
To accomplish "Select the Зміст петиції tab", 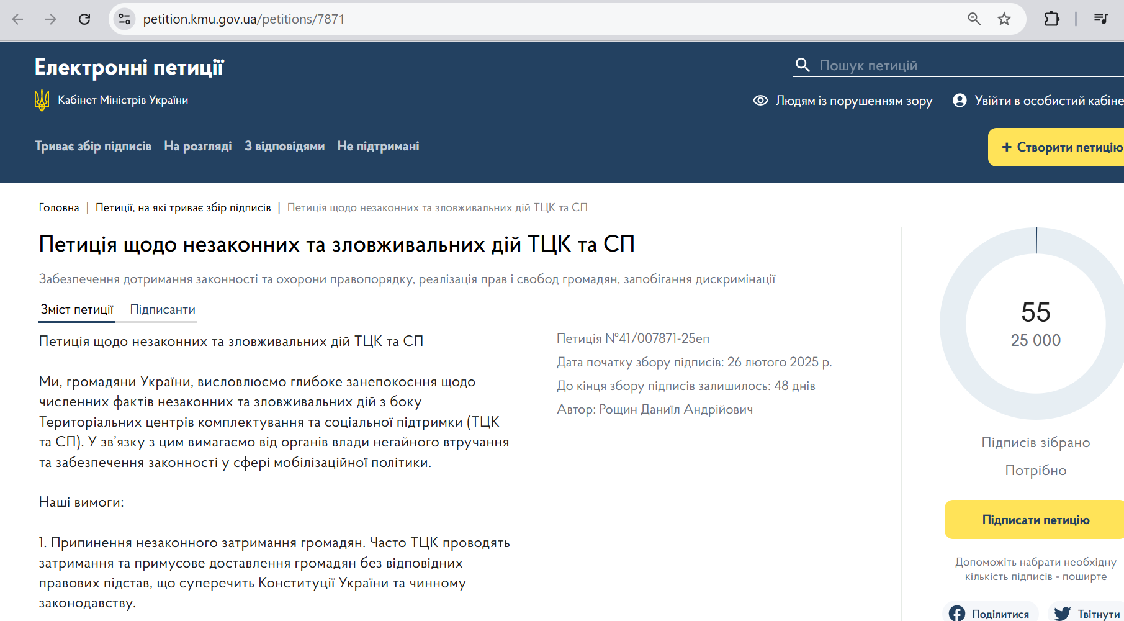I will pos(77,309).
